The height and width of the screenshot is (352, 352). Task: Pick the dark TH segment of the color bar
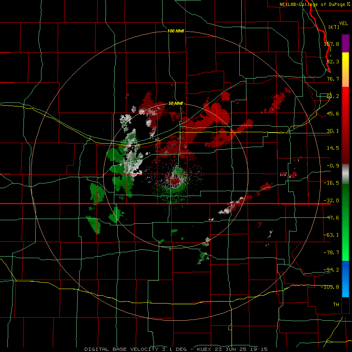[x=345, y=305]
